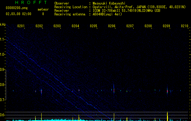
Task: Click the meteor echo at 0202
Action: pos(41,91)
